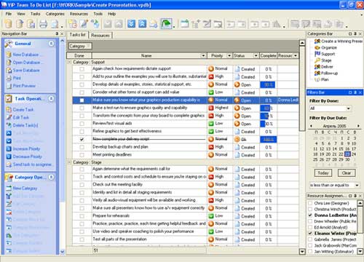Open the Priority column filter dropdown
This screenshot has width=364, height=262.
[229, 55]
